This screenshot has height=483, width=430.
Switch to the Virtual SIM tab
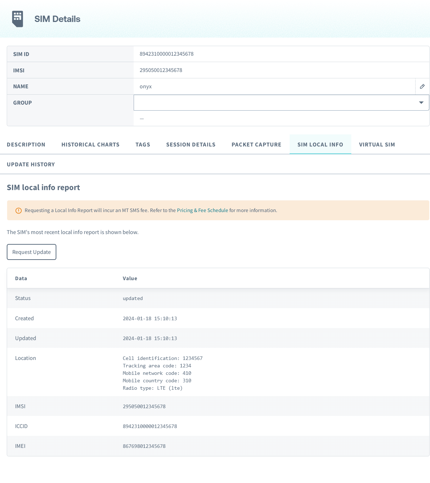click(x=377, y=145)
